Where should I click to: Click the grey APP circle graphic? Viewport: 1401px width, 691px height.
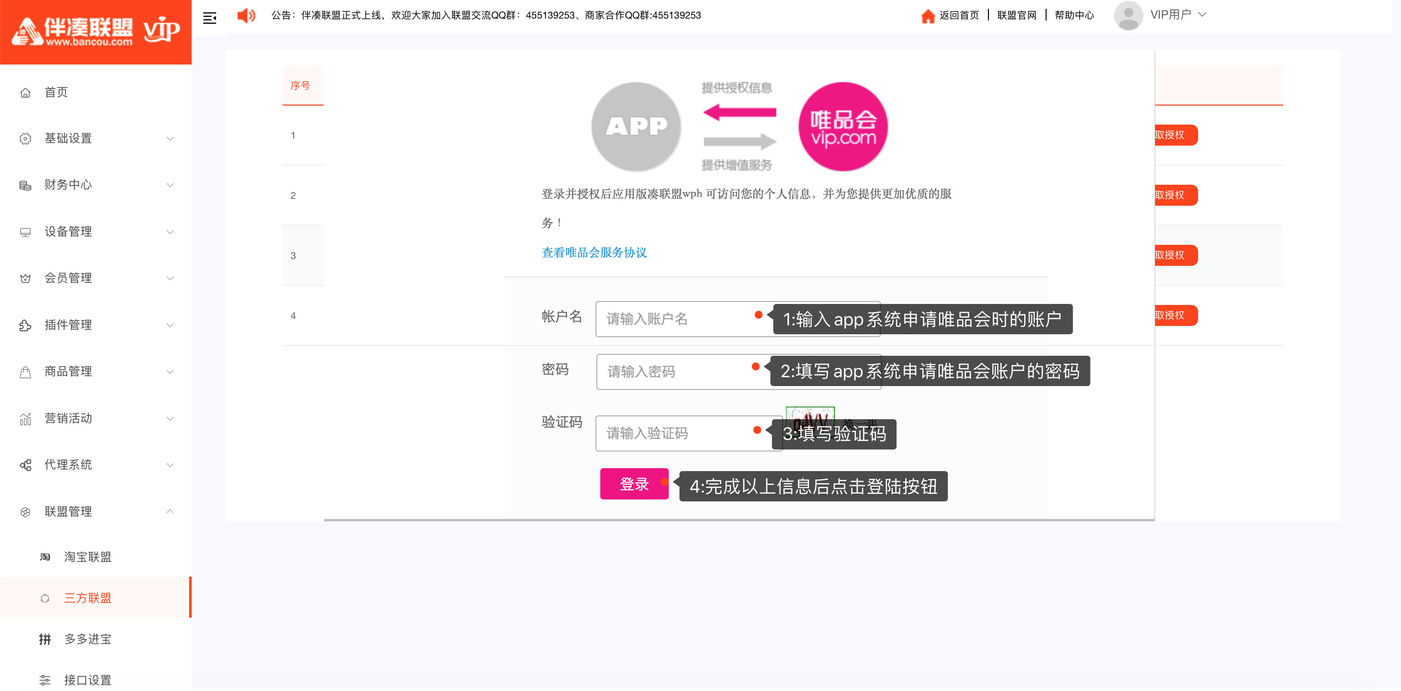click(x=636, y=126)
